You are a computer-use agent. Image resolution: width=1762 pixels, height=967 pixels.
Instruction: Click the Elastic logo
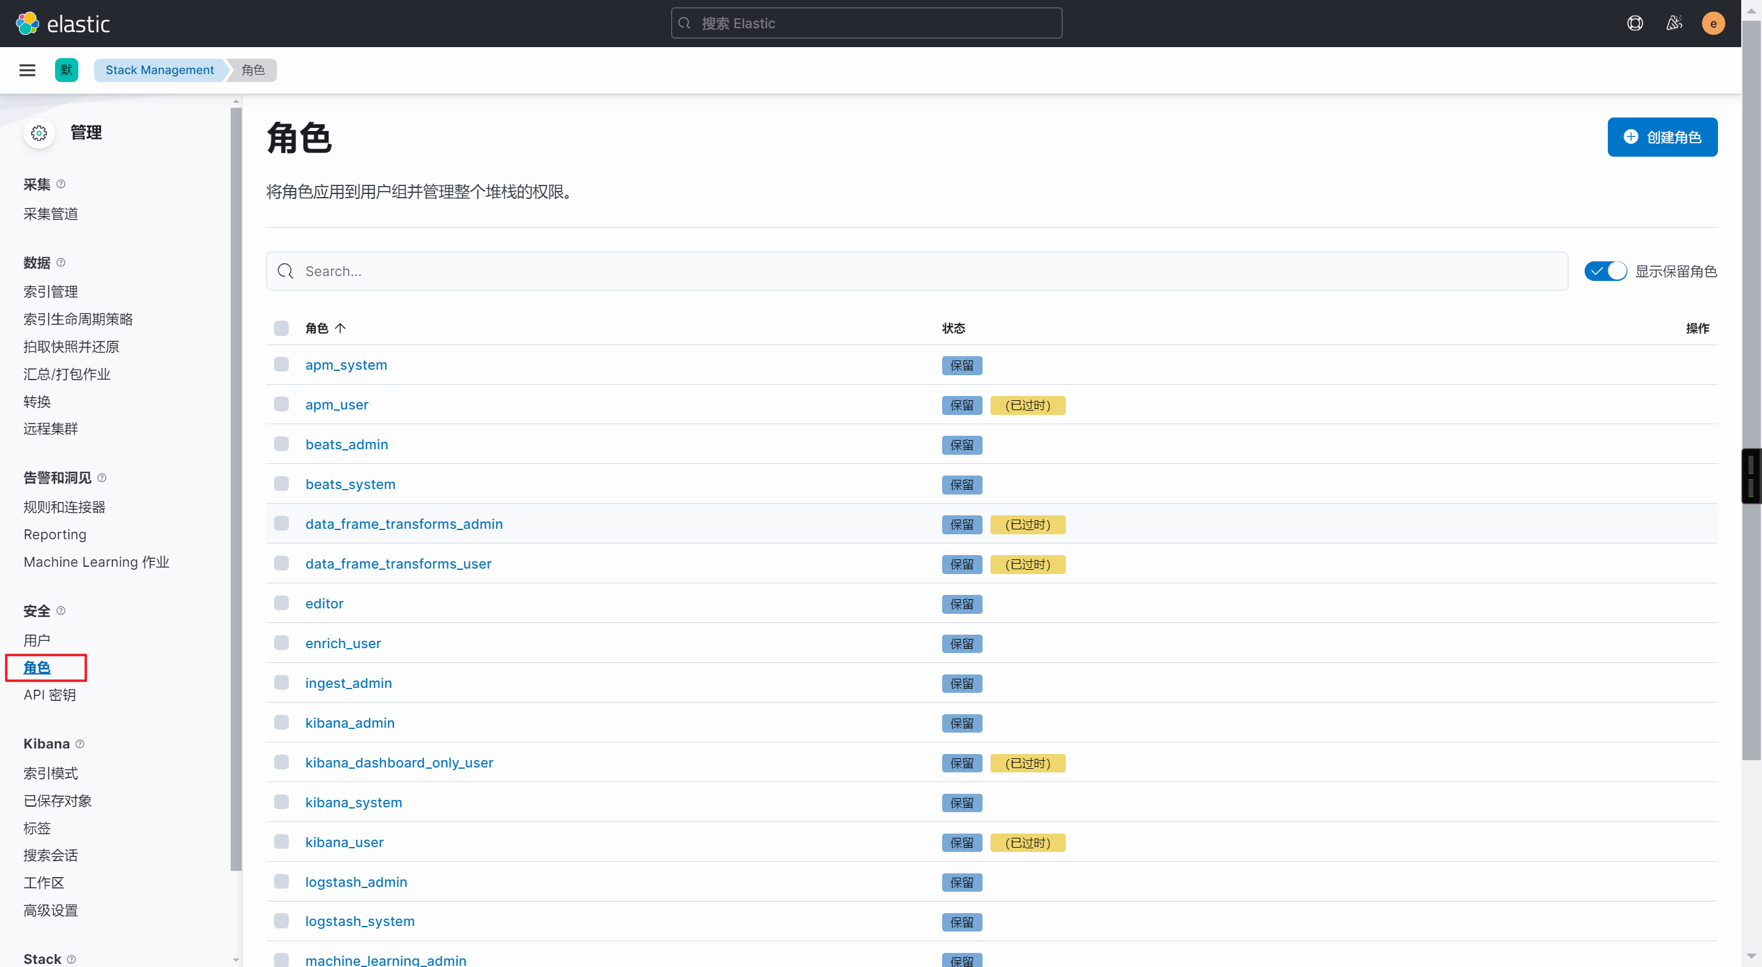(x=63, y=23)
